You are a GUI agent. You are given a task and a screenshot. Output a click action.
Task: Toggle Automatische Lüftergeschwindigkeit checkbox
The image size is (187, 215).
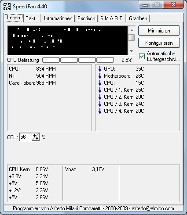coord(142,56)
